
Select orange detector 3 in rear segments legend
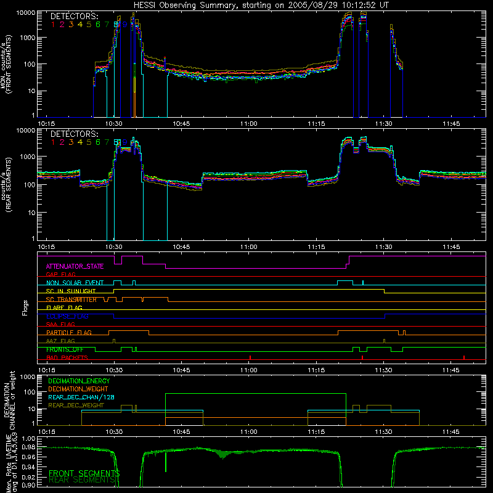coord(71,142)
